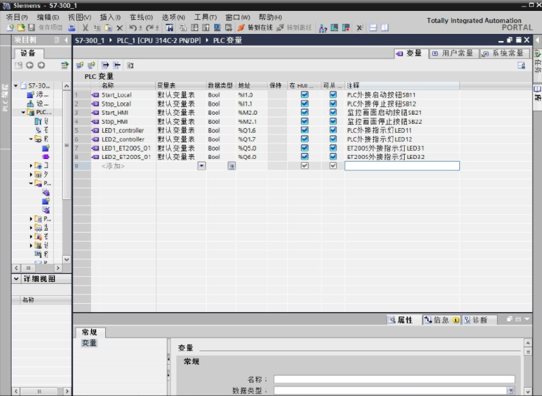Viewport: 542px width, 396px height.
Task: Click the Start simulation monitor icon
Action: [x=217, y=28]
